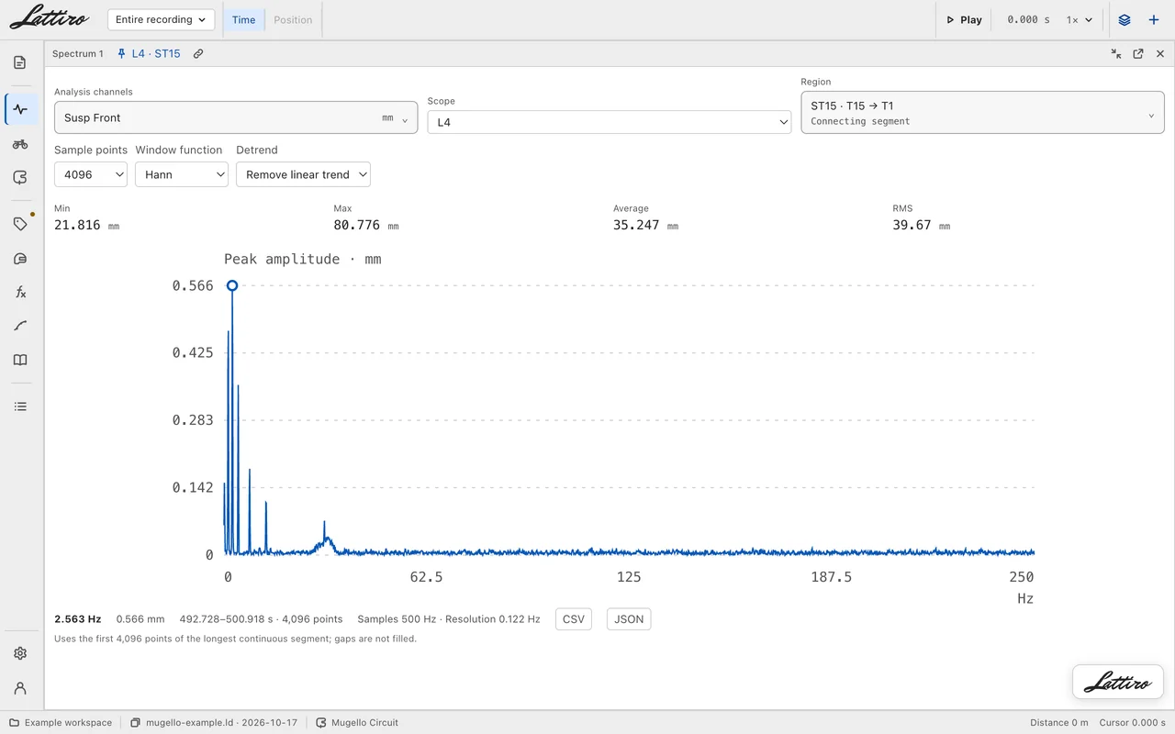Switch axis mode to Time
The width and height of the screenshot is (1175, 734).
[x=243, y=19]
